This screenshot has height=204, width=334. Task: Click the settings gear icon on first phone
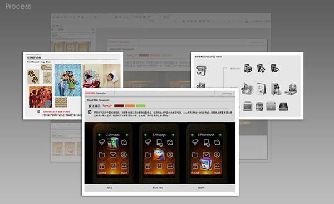point(124,154)
